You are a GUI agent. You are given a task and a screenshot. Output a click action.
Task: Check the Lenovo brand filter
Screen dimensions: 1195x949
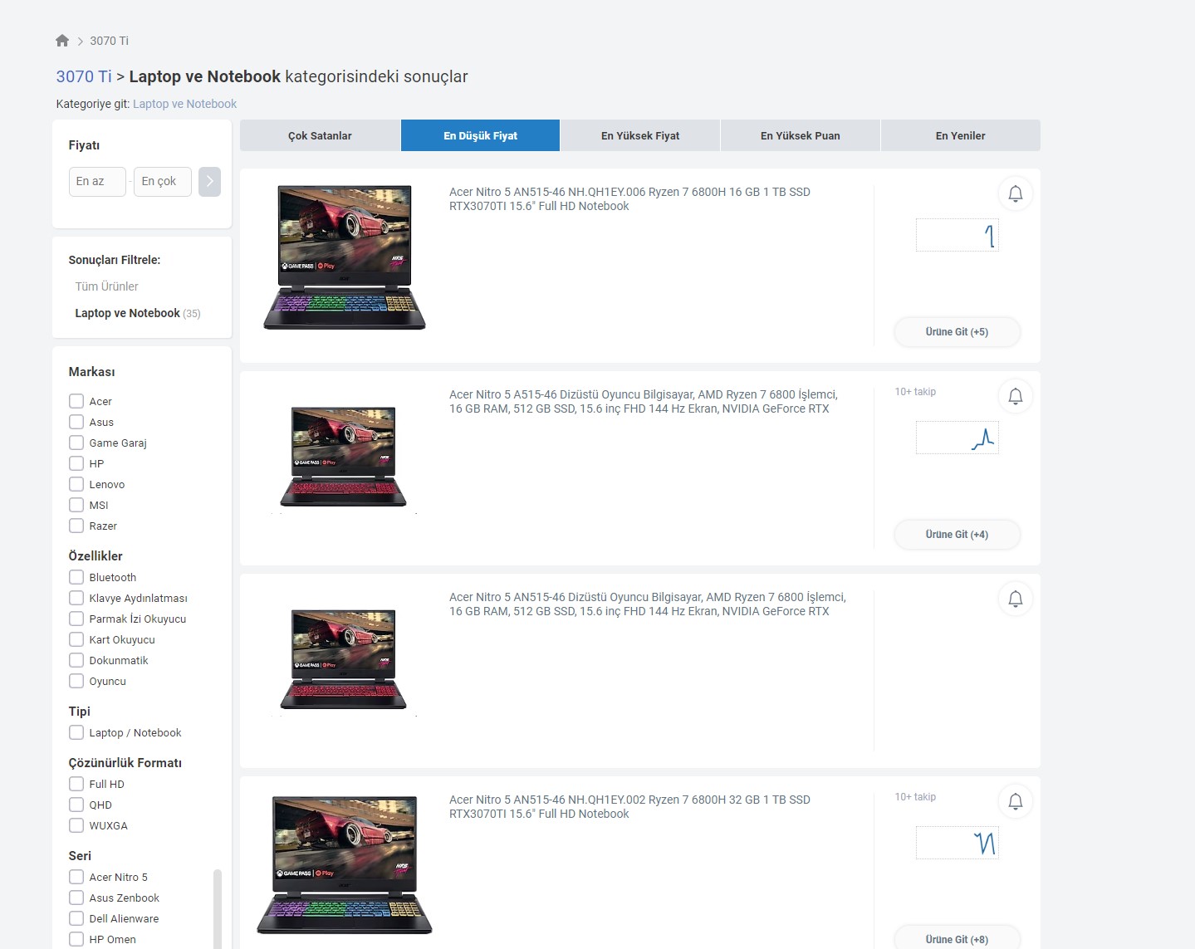click(x=76, y=484)
